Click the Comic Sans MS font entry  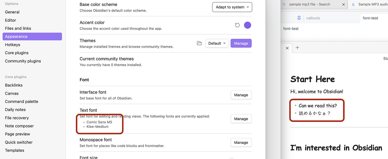[99, 122]
